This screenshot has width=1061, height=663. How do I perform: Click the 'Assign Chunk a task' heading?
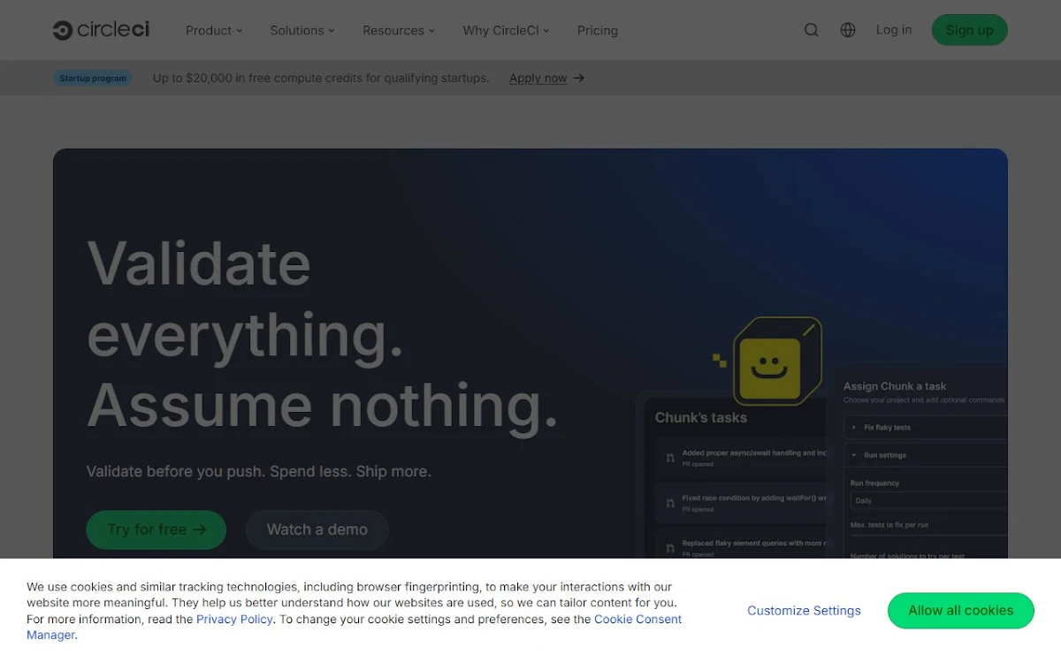895,386
